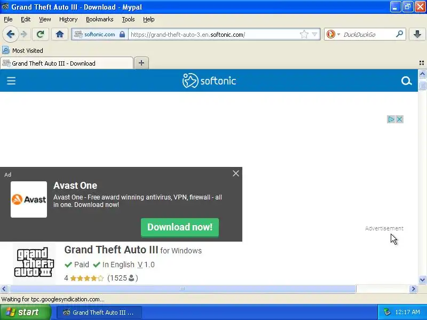Click the Download now! button
The image size is (427, 320).
point(180,227)
